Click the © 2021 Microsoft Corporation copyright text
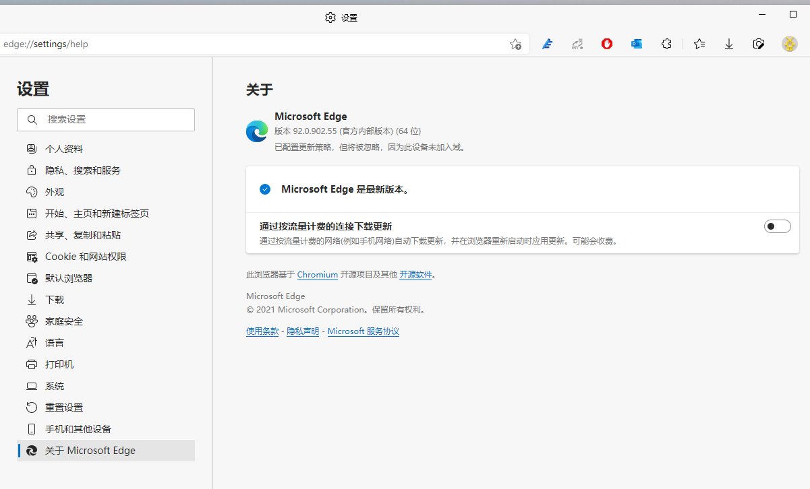Image resolution: width=810 pixels, height=489 pixels. point(336,310)
